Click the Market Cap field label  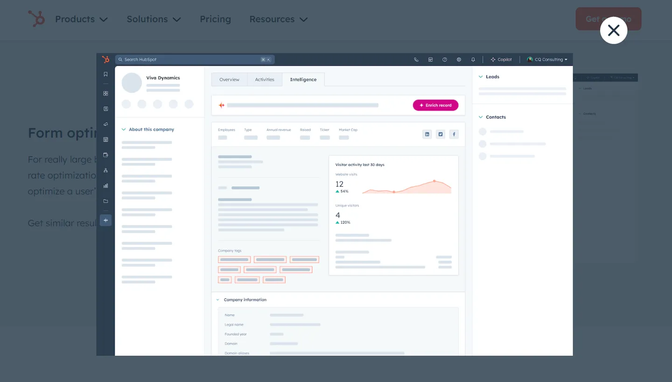[x=348, y=130]
